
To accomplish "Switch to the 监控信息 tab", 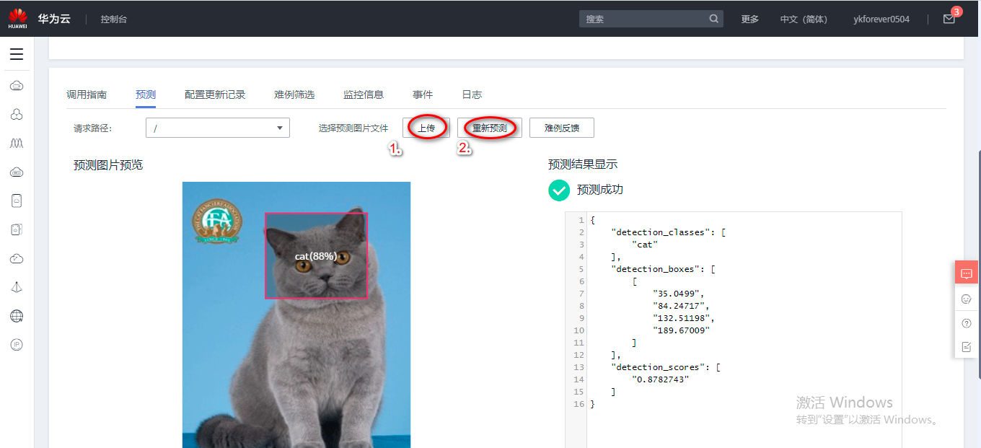I will click(364, 94).
